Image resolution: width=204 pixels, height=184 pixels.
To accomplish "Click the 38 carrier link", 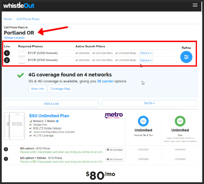I will click(x=105, y=81).
